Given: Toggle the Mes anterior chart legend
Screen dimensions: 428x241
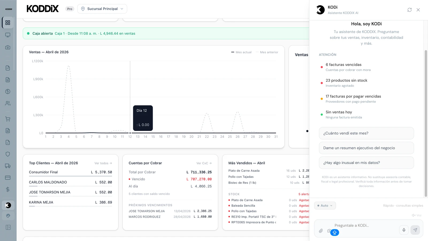Looking at the screenshot, I should coord(267,52).
